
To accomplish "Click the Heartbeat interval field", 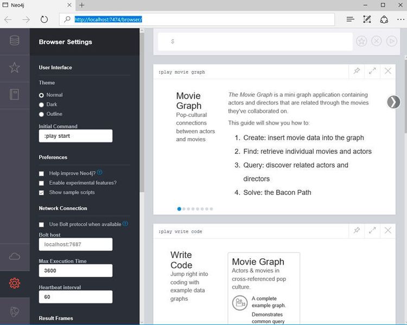I will coord(75,297).
